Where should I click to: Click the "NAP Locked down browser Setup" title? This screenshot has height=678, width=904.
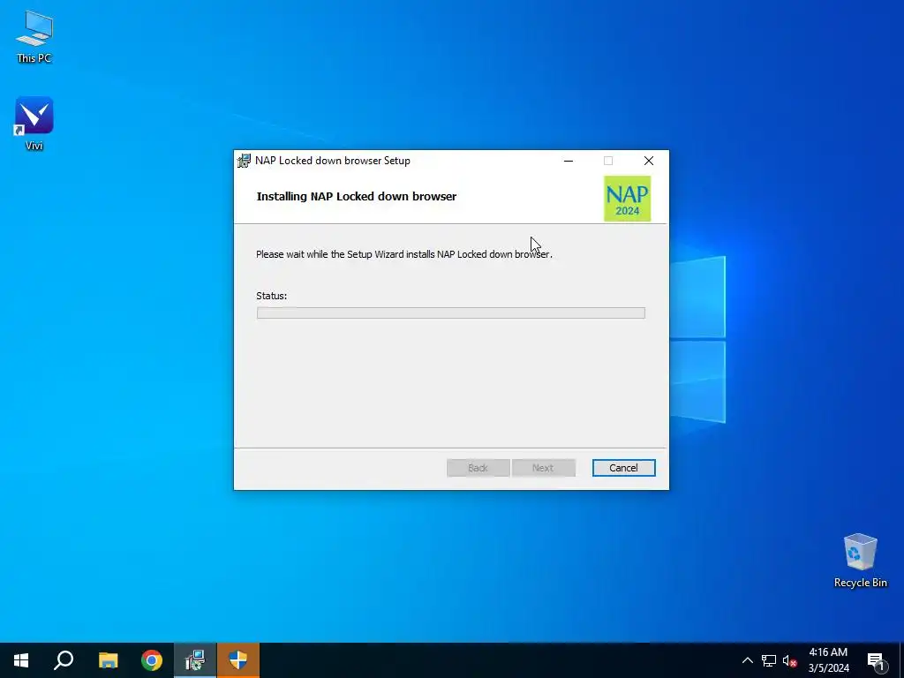pyautogui.click(x=333, y=161)
